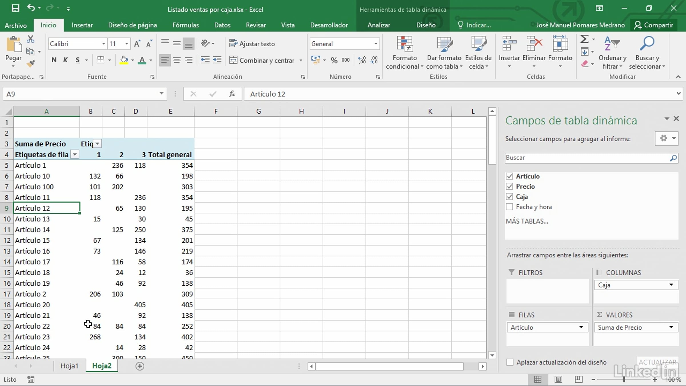Open Estilos de celda gallery
The height and width of the screenshot is (386, 686).
pos(478,53)
